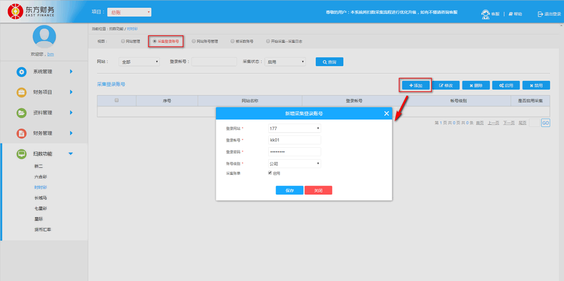Click the 退出登录 logout icon
Viewport: 564px width, 281px height.
click(x=540, y=14)
